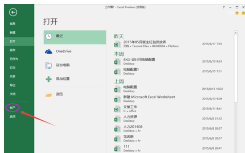Click Excel icon beside 花名册
Image resolution: width=245 pixels, height=153 pixels.
click(x=117, y=139)
